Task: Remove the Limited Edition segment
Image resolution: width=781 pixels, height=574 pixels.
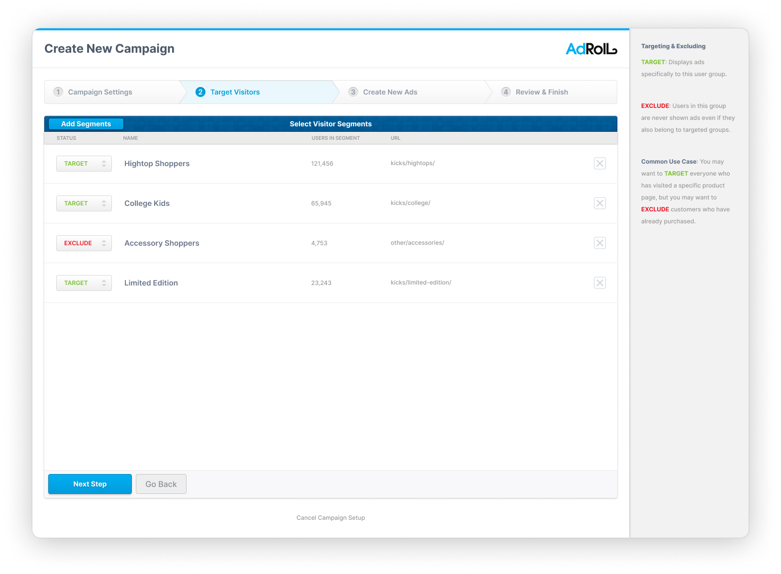Action: tap(599, 283)
